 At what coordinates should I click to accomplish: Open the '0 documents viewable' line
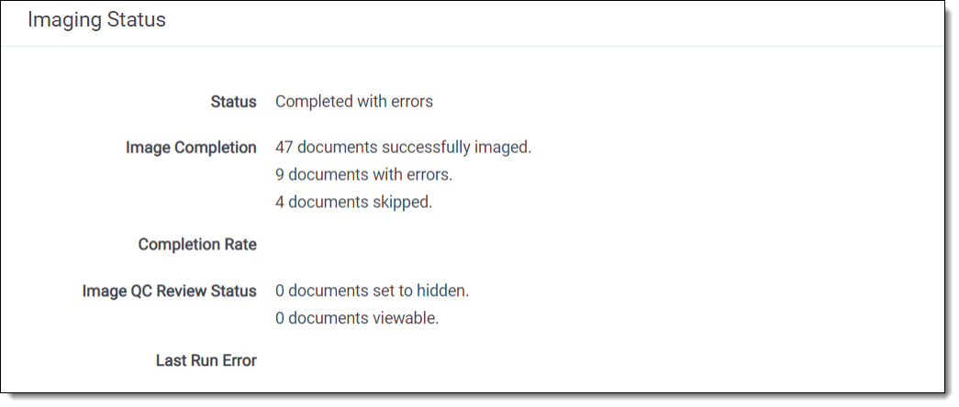point(357,318)
